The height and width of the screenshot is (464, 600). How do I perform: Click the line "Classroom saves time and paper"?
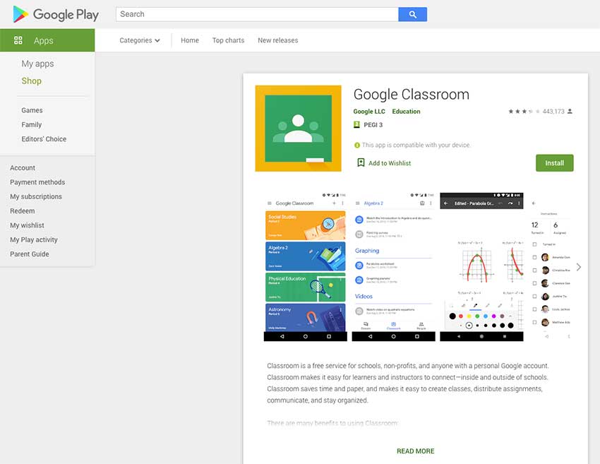tap(405, 388)
